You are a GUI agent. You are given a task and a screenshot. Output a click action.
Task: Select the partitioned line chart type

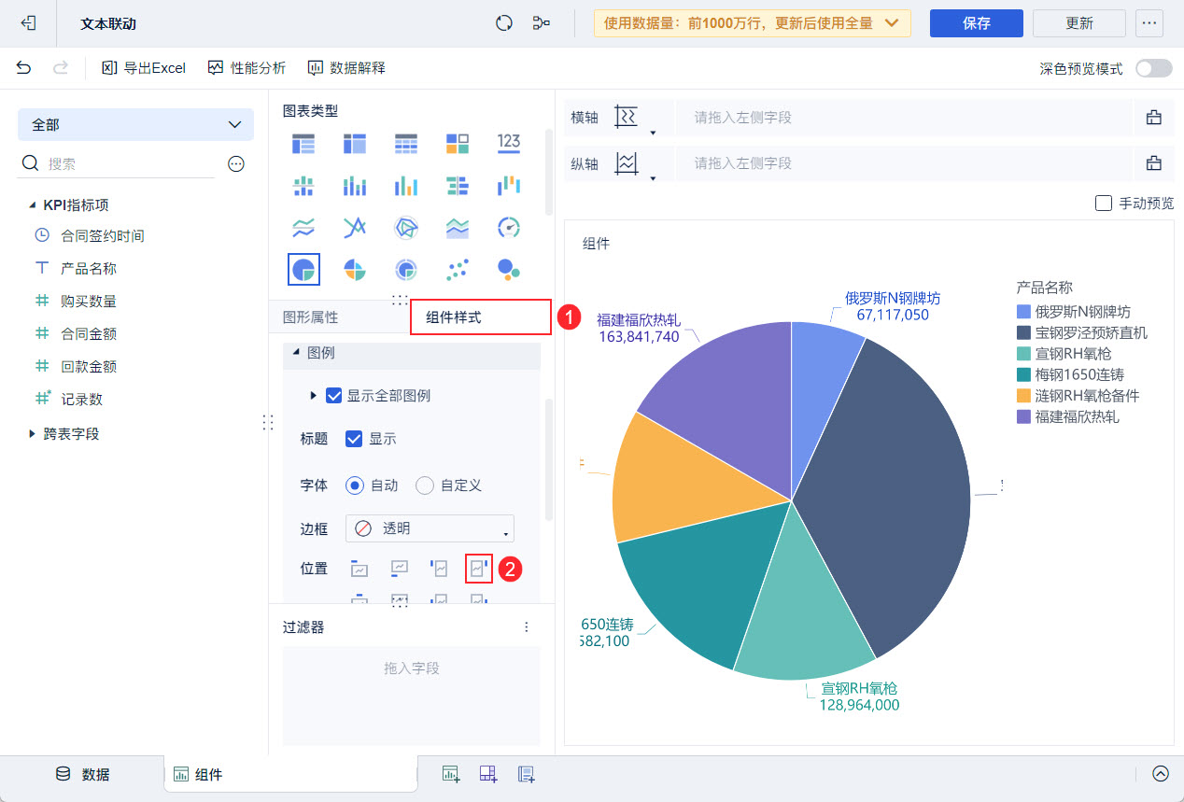[303, 227]
